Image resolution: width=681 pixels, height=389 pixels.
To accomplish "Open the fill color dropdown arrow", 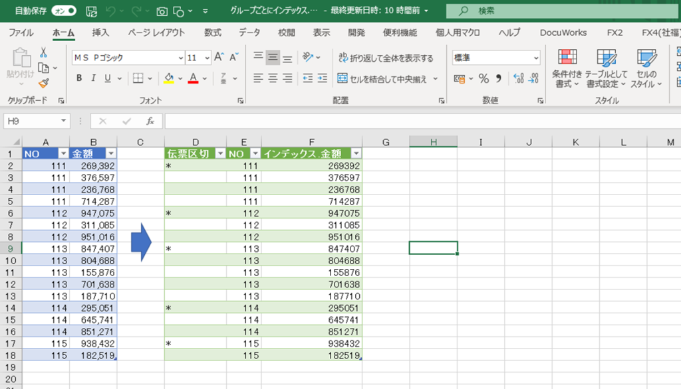I will pyautogui.click(x=180, y=78).
